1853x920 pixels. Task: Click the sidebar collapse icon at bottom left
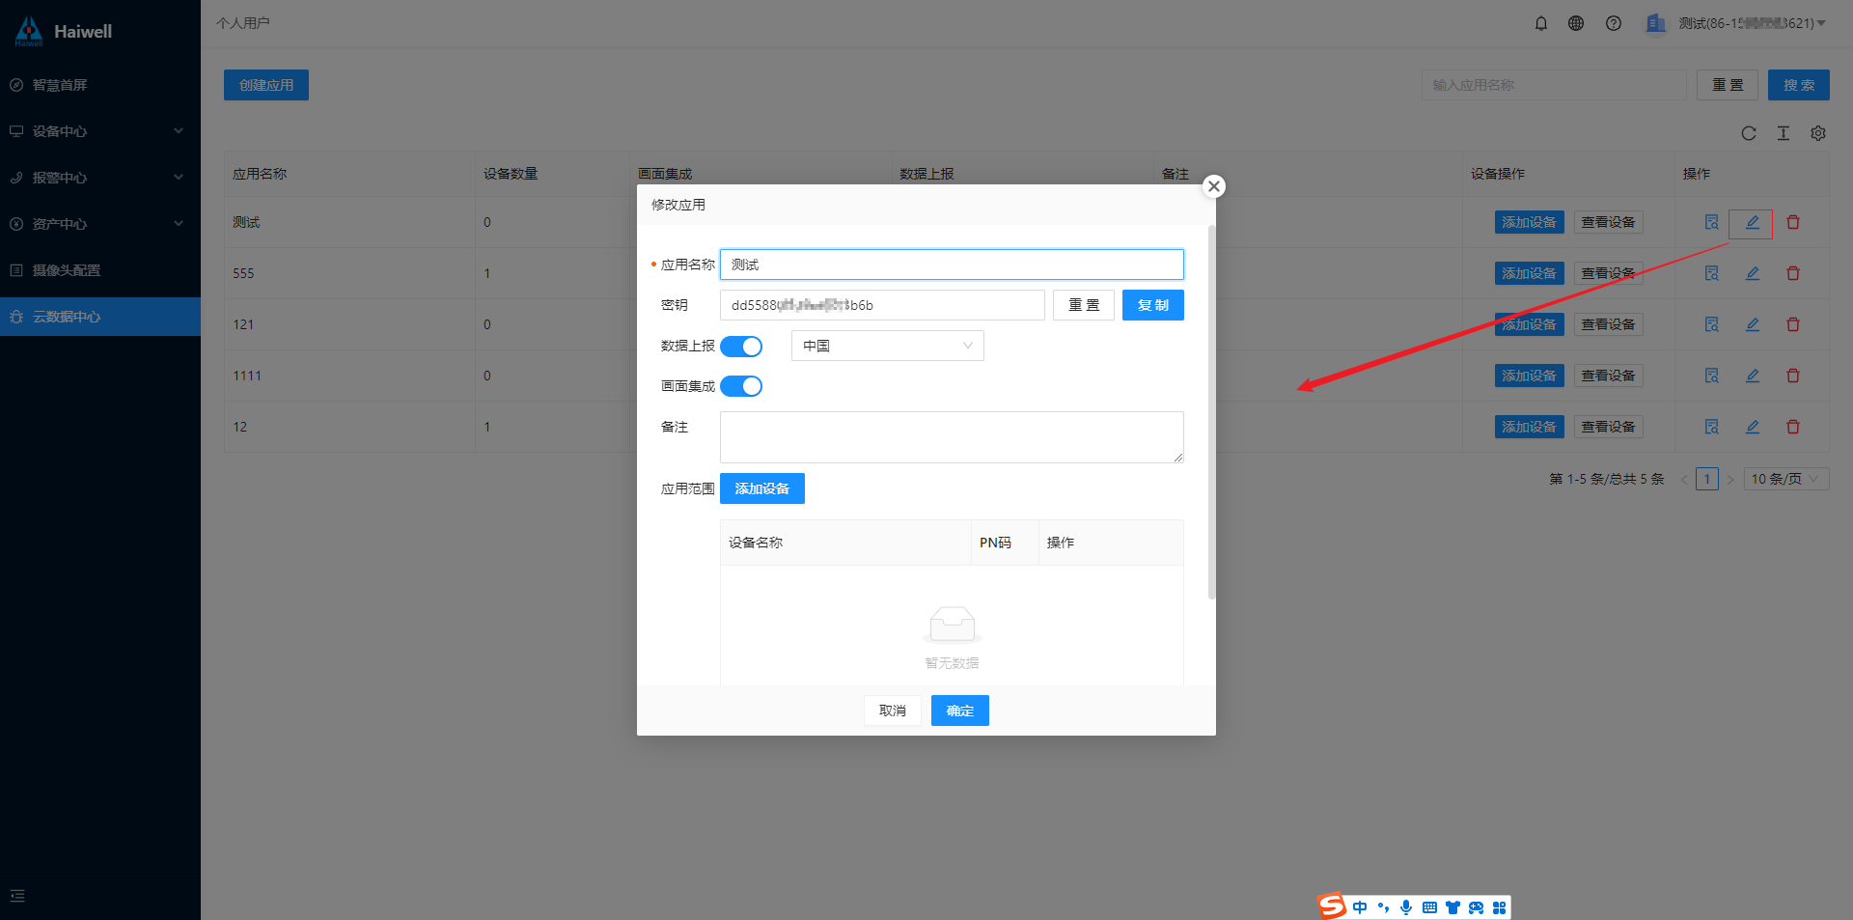(17, 896)
